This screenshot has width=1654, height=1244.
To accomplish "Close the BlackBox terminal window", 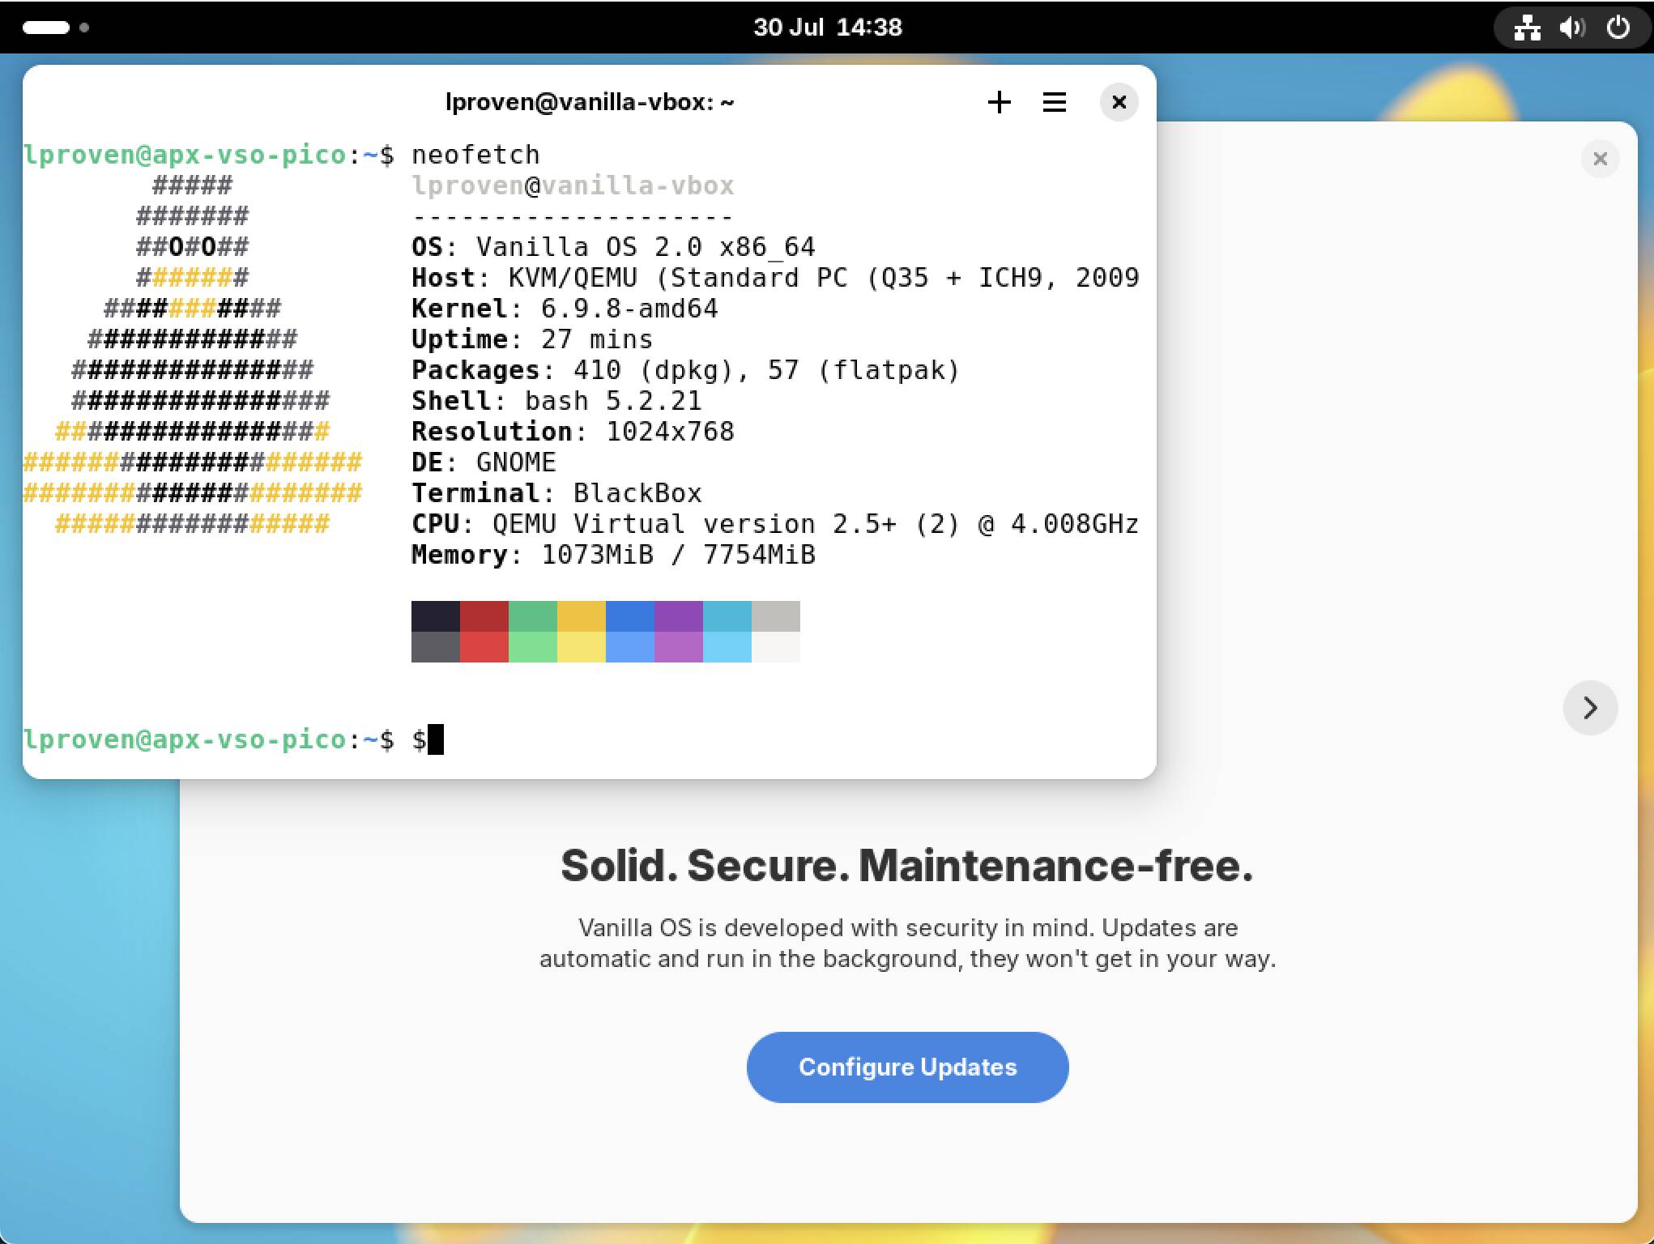I will [x=1119, y=102].
